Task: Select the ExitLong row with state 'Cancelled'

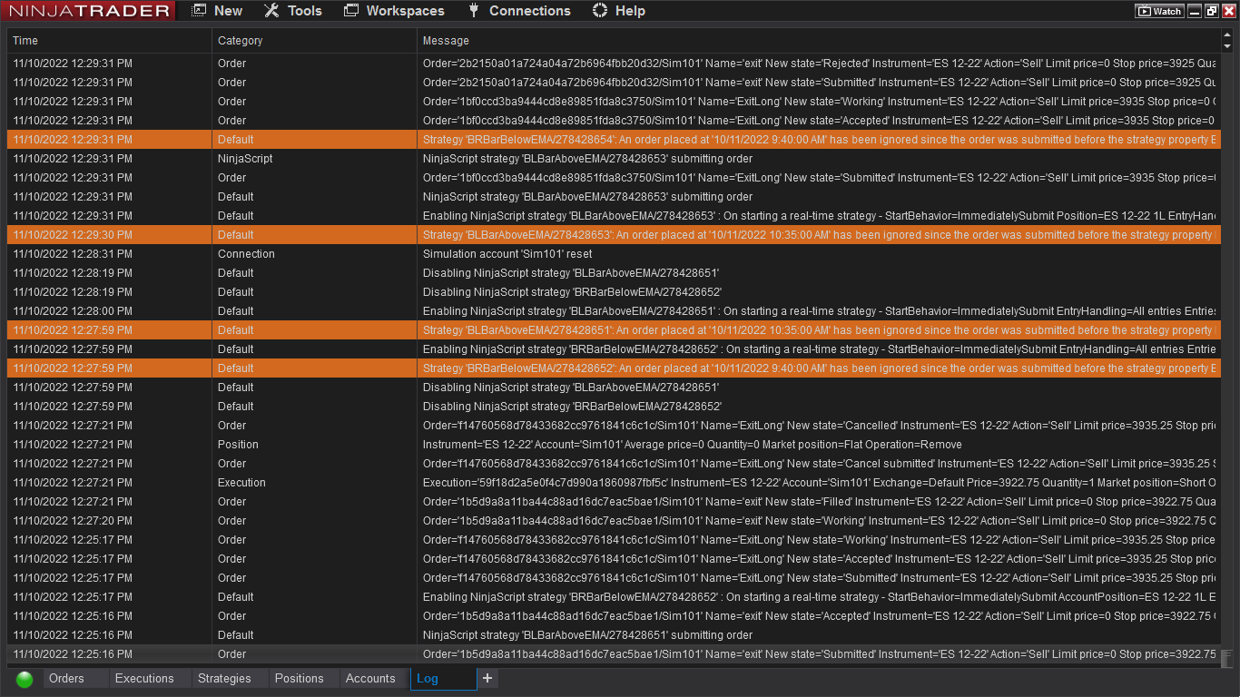Action: (x=614, y=426)
